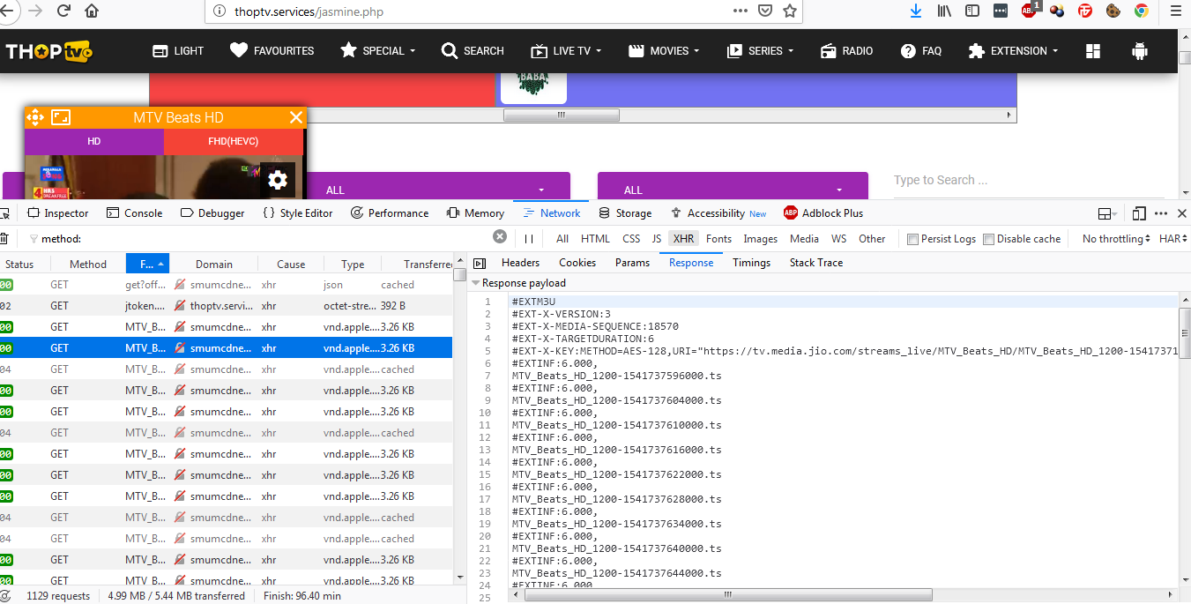
Task: Expand the MOVIES menu dropdown
Action: click(x=665, y=51)
